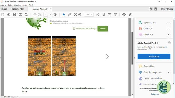Upload file to cloud icon
The height and width of the screenshot is (98, 175).
coord(9,14)
